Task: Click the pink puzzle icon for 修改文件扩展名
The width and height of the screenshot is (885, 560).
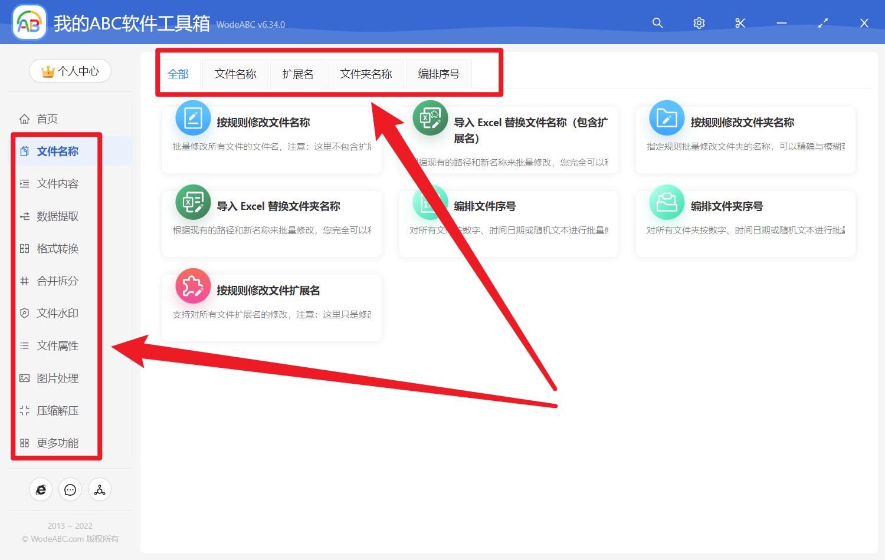Action: (x=193, y=286)
